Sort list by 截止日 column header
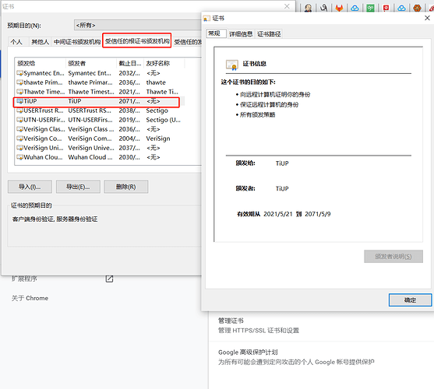 [x=130, y=63]
